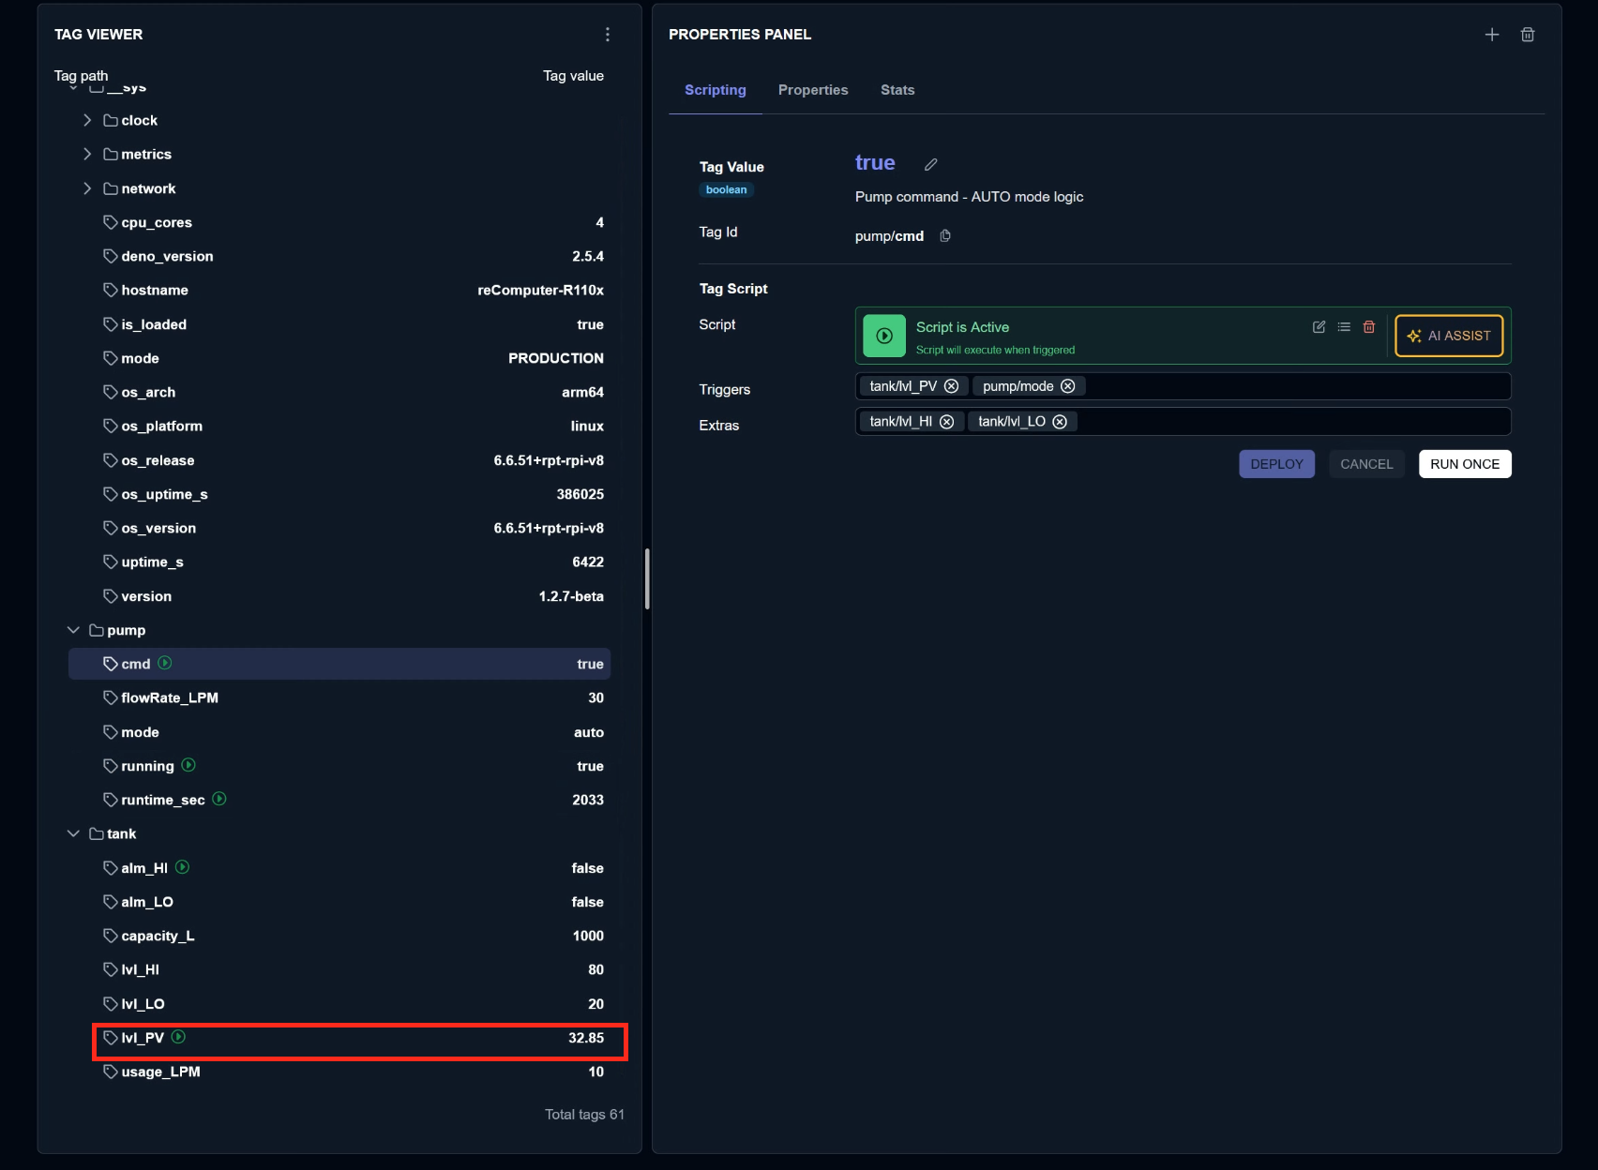The height and width of the screenshot is (1170, 1598).
Task: Open Tag Viewer three-dot options menu
Action: tap(608, 35)
